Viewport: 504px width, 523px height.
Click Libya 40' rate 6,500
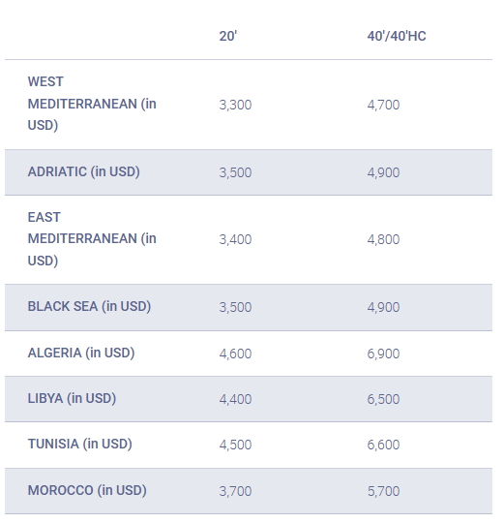pos(383,399)
